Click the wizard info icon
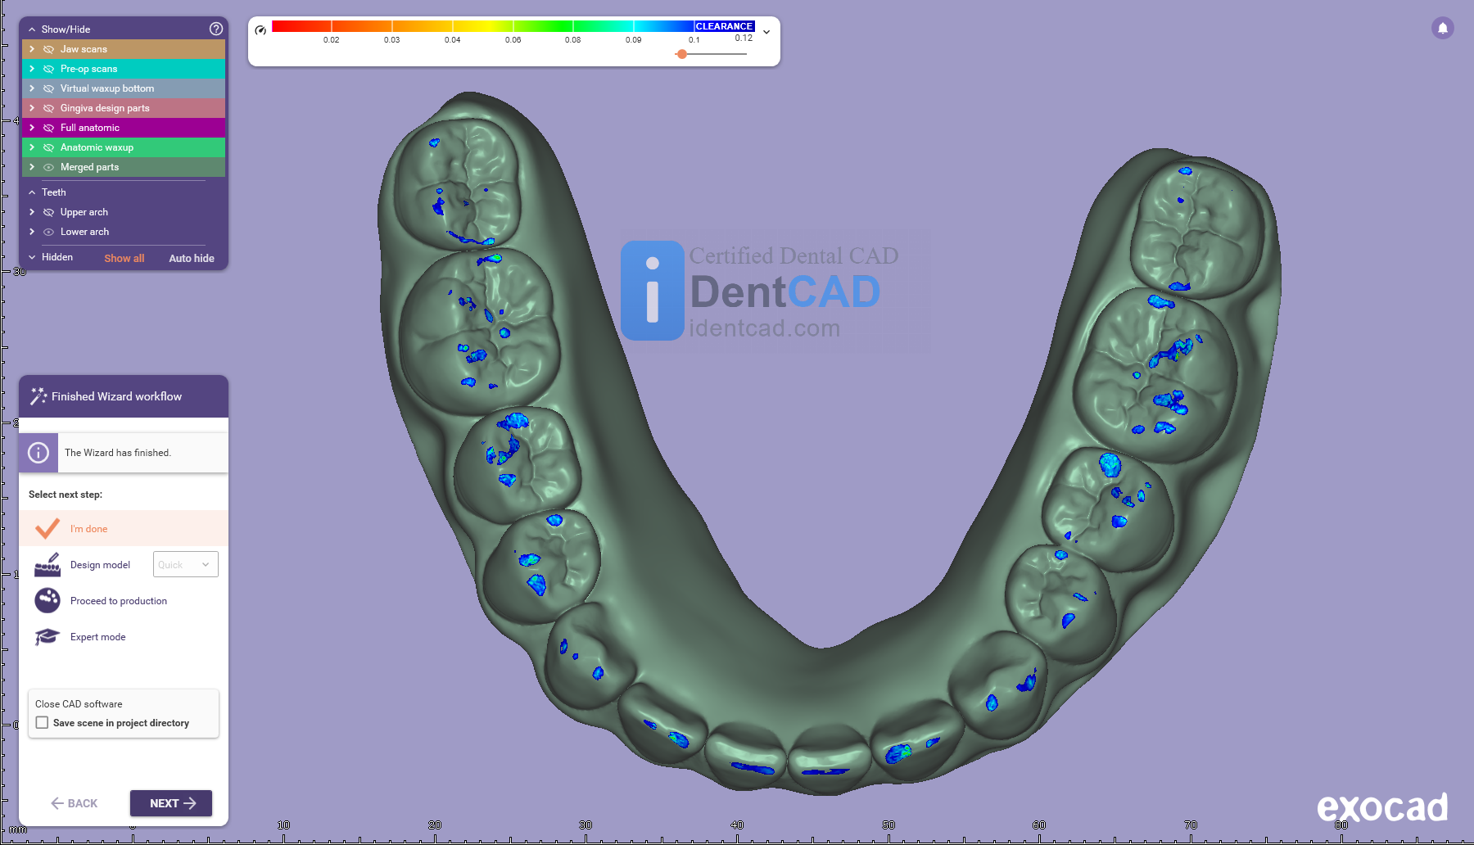This screenshot has height=845, width=1474. (x=38, y=453)
